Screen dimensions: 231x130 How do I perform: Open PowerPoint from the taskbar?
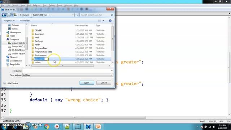point(99,127)
